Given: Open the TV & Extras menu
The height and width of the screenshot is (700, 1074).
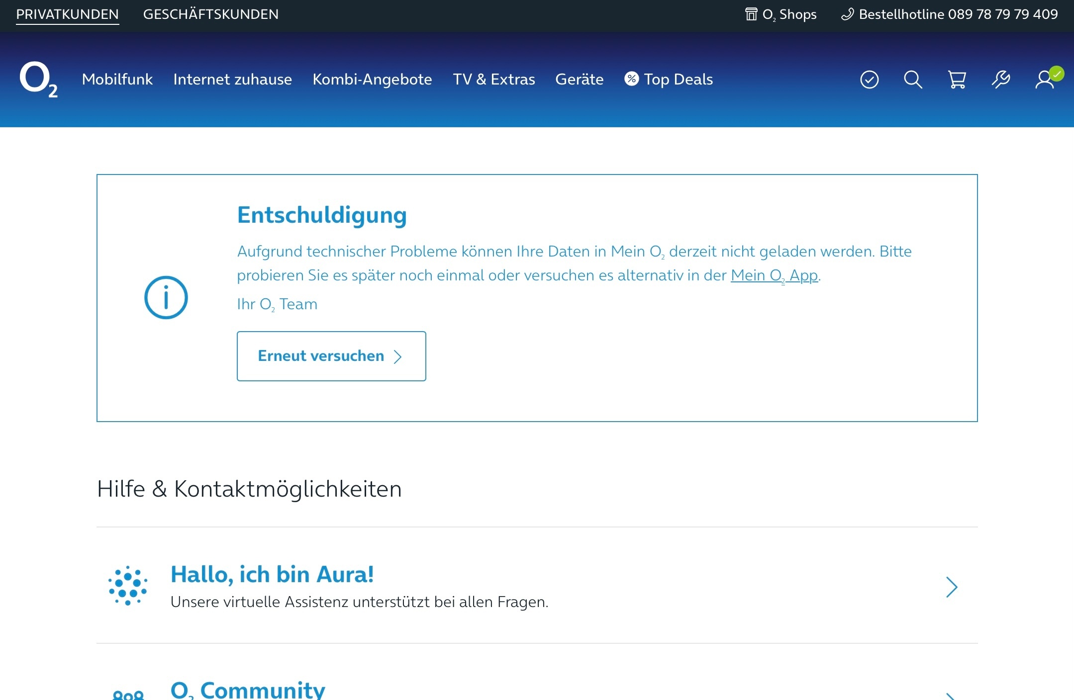Looking at the screenshot, I should (493, 79).
